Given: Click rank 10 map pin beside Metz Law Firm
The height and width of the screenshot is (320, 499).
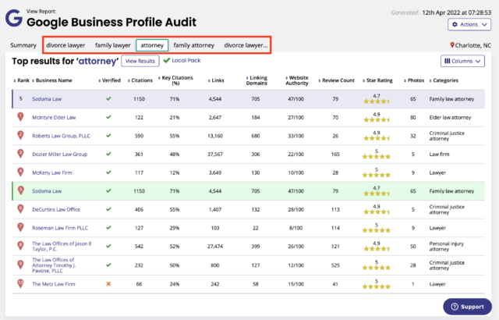Looking at the screenshot, I should pos(20,284).
